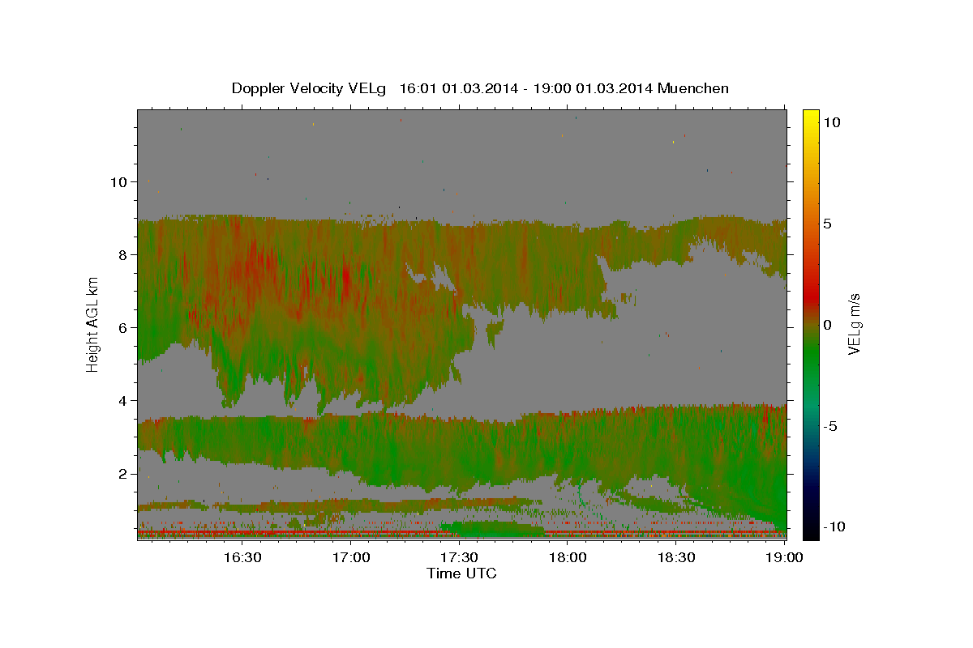Click the 18:00 time tick label
973x648 pixels.
(x=568, y=557)
